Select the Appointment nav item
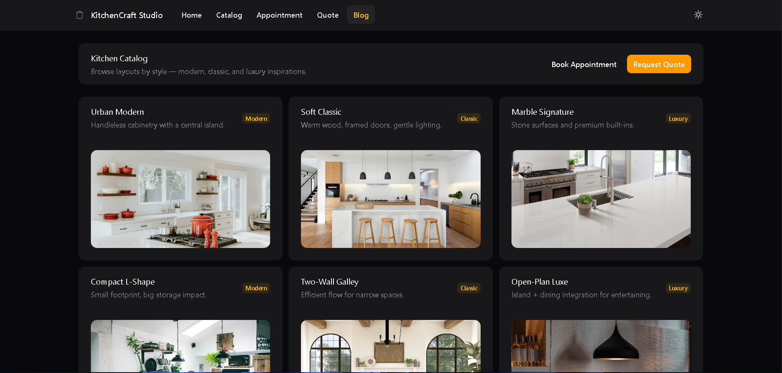 279,15
